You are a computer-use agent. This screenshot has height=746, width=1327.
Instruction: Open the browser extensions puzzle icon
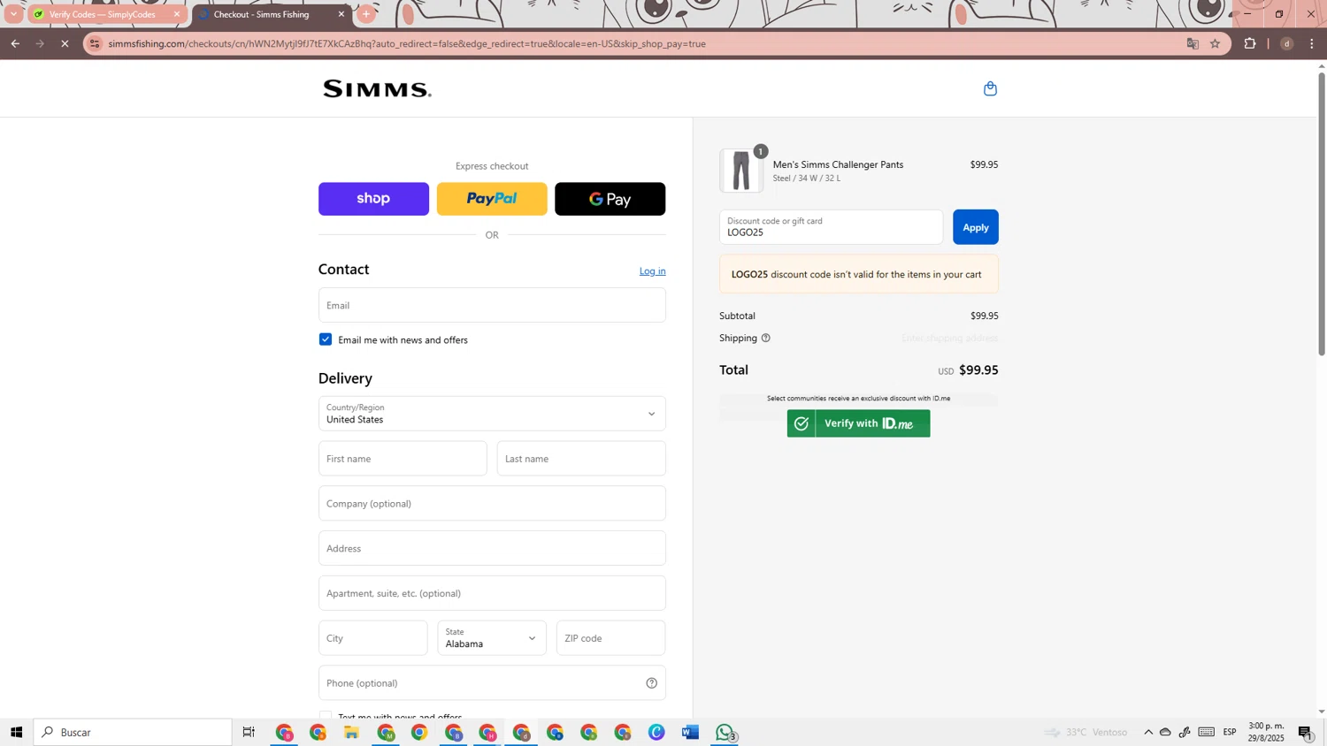click(x=1250, y=43)
